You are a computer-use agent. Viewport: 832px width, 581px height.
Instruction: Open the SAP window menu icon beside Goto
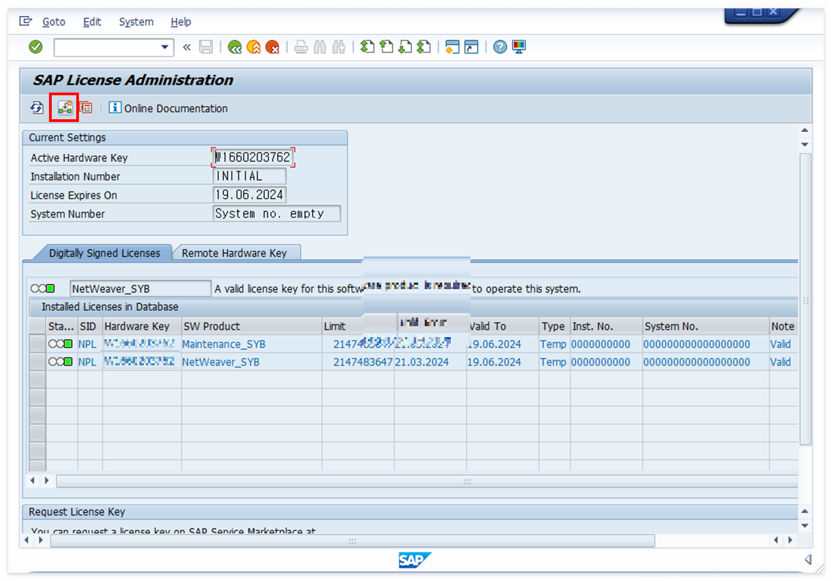coord(26,21)
